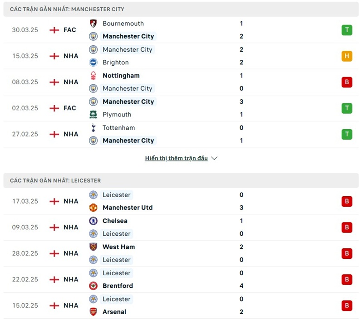Open 'Hiển thị thêm trận đấu' link
The image size is (363, 320).
coord(176,159)
